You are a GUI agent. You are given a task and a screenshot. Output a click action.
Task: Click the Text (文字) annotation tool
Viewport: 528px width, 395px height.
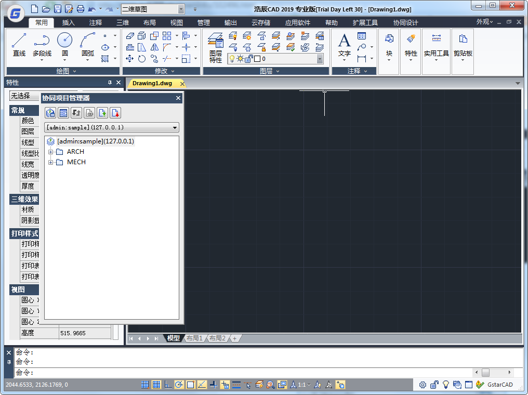click(x=344, y=46)
